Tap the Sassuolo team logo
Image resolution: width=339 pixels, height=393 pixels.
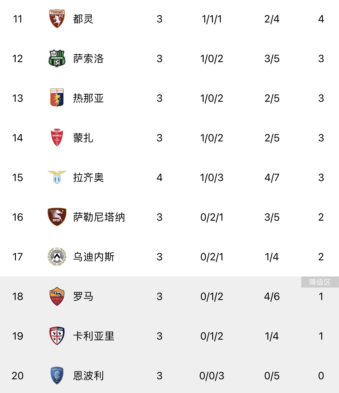tap(57, 58)
